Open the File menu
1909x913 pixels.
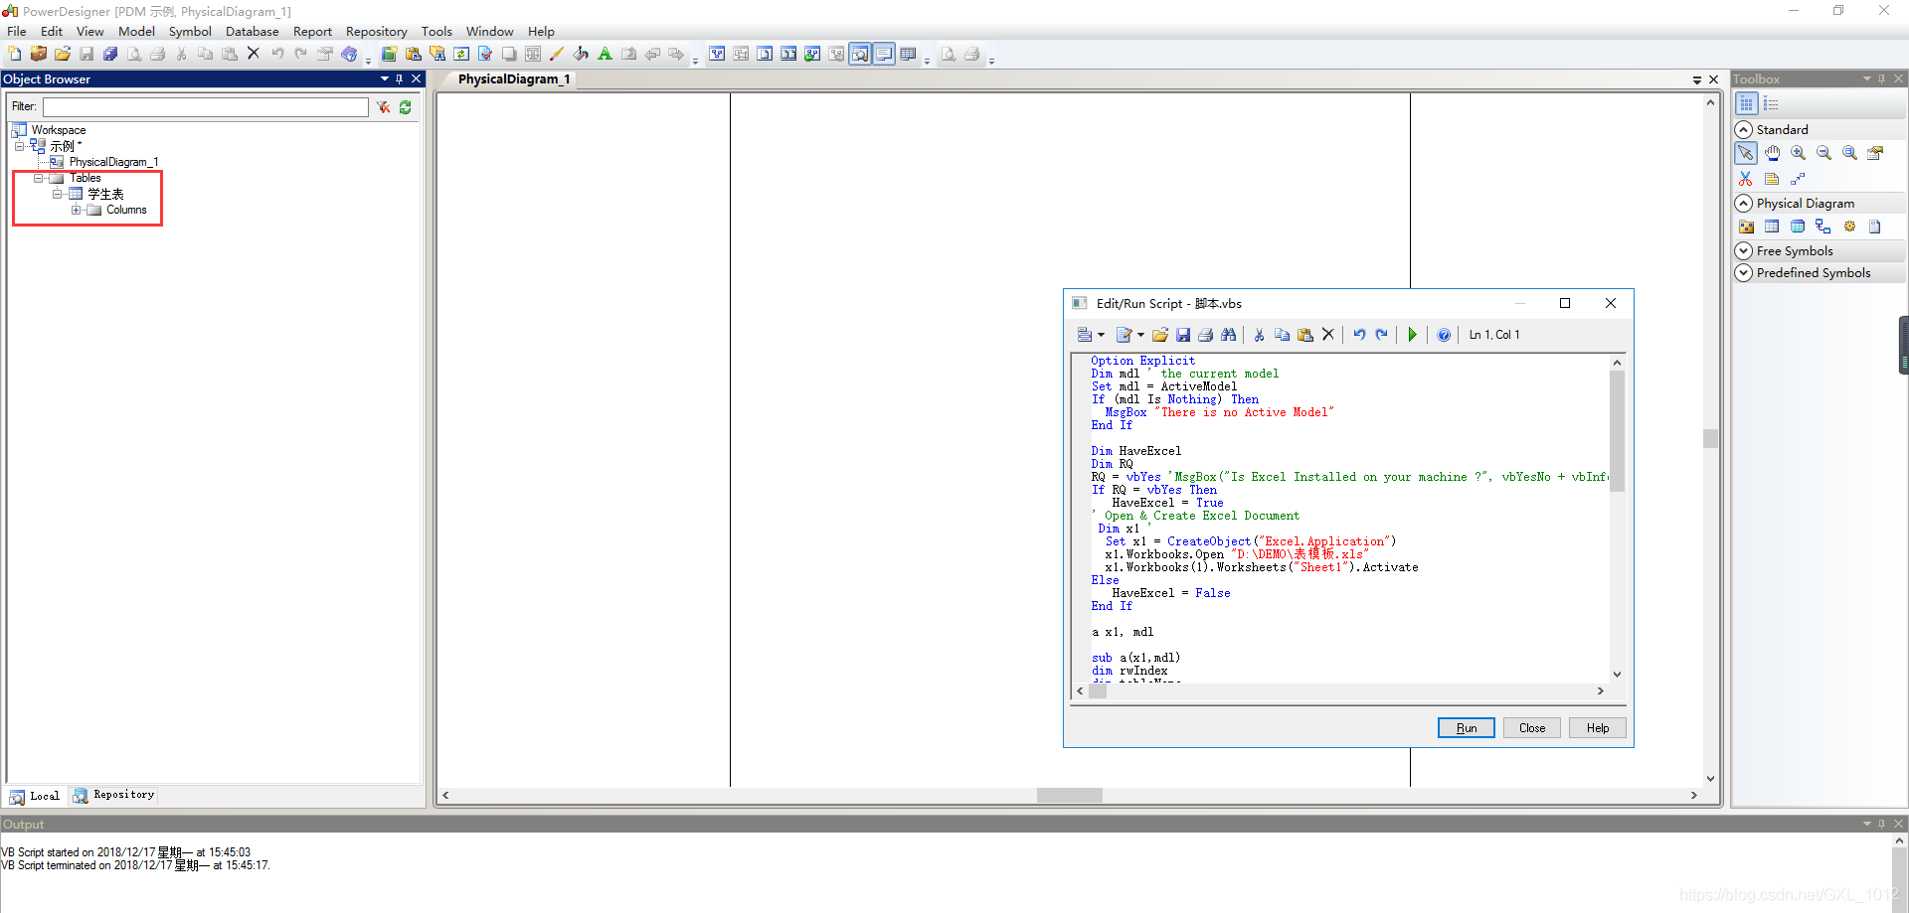(17, 32)
